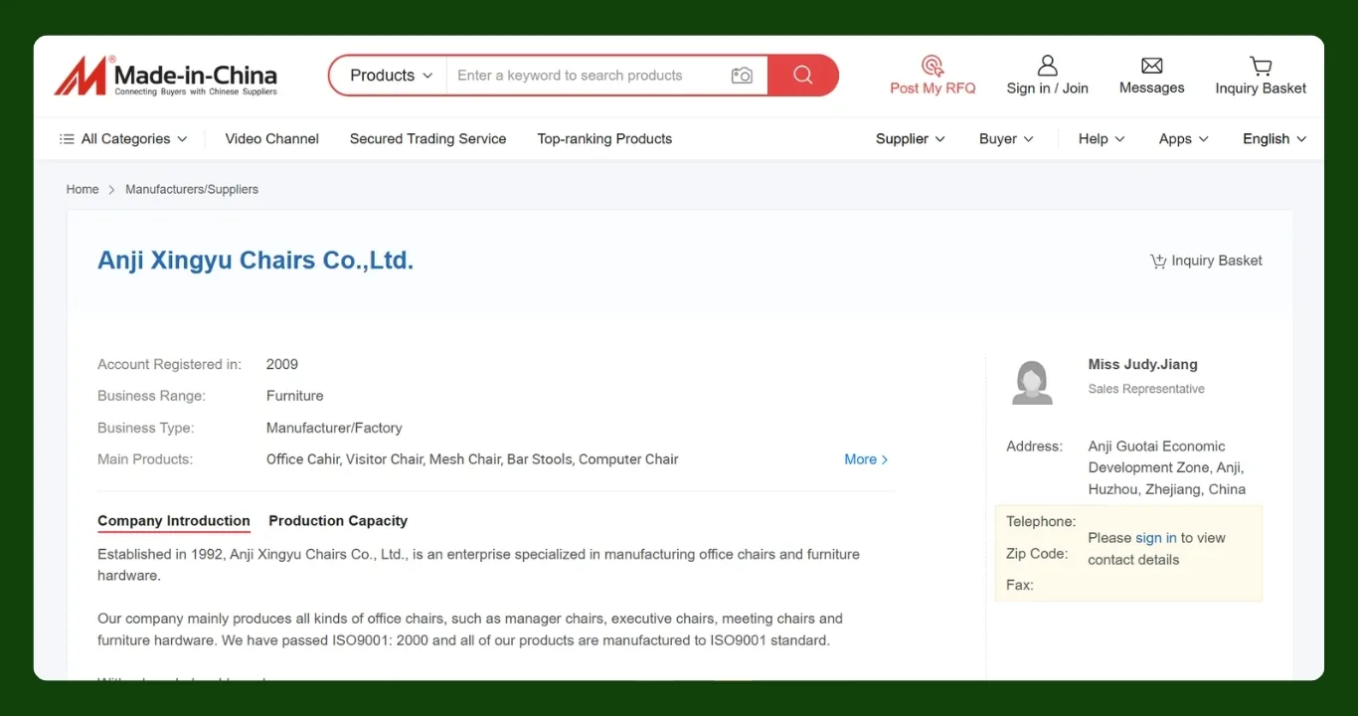The height and width of the screenshot is (716, 1358).
Task: Click Inquiry Basket cart icon beside company name
Action: [1158, 262]
